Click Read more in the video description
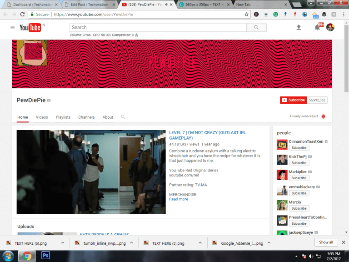The height and width of the screenshot is (262, 349). [179, 199]
